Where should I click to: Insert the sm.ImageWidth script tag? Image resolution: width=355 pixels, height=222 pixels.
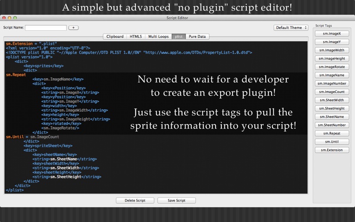click(x=331, y=50)
